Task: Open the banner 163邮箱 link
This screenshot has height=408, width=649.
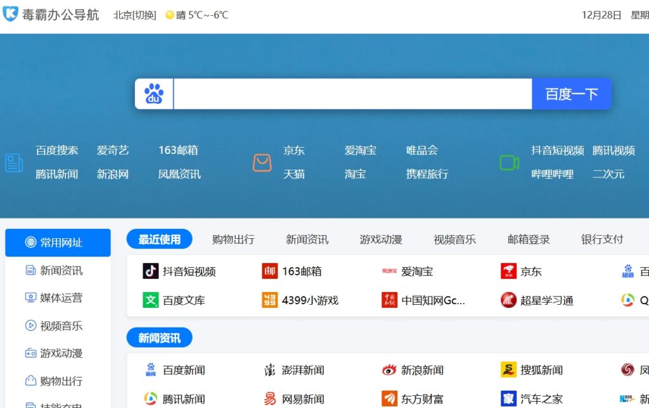Action: point(178,150)
